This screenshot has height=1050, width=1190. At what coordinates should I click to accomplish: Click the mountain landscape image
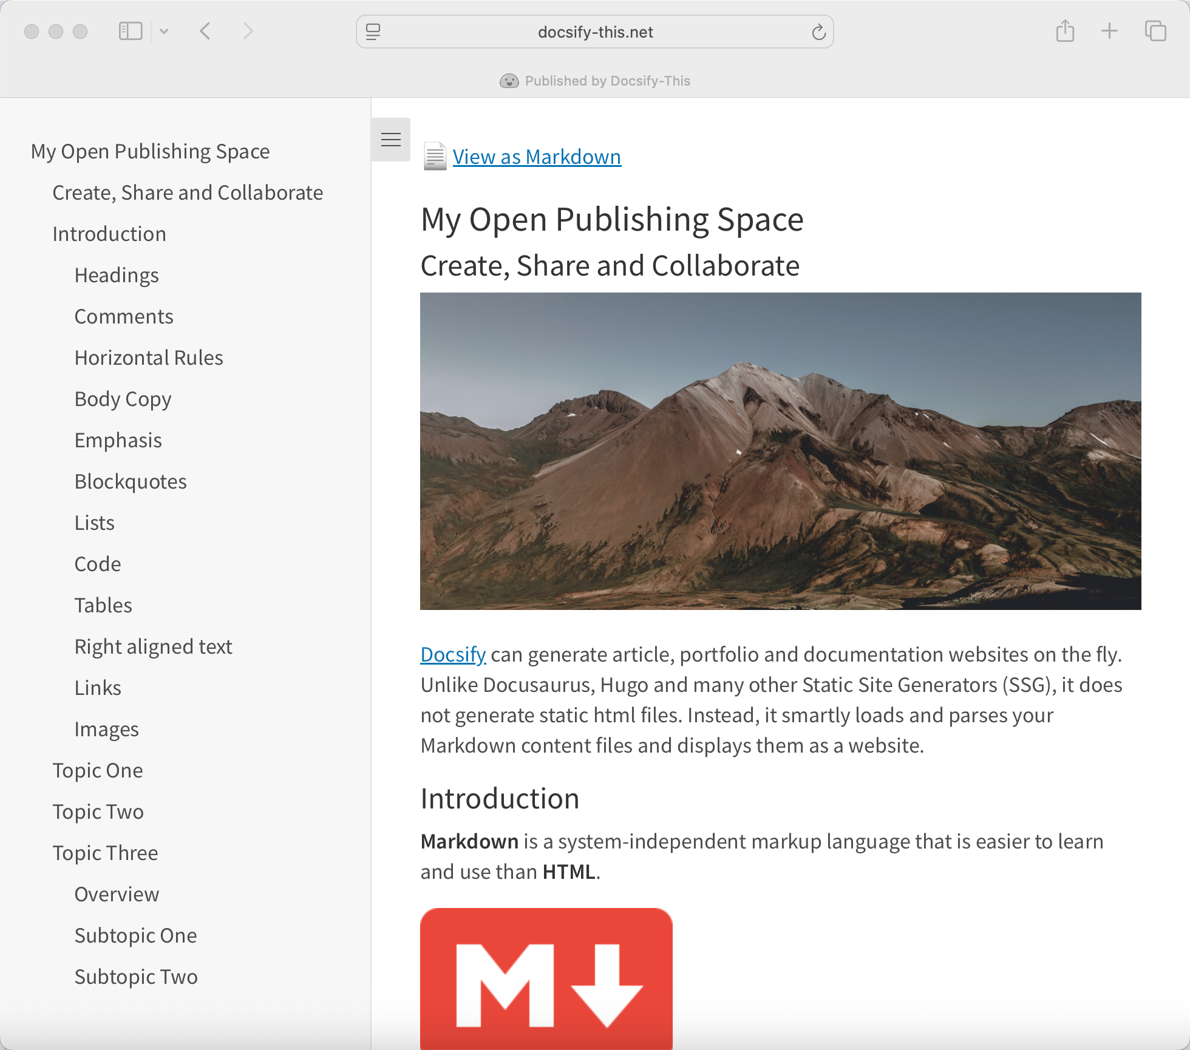(781, 451)
